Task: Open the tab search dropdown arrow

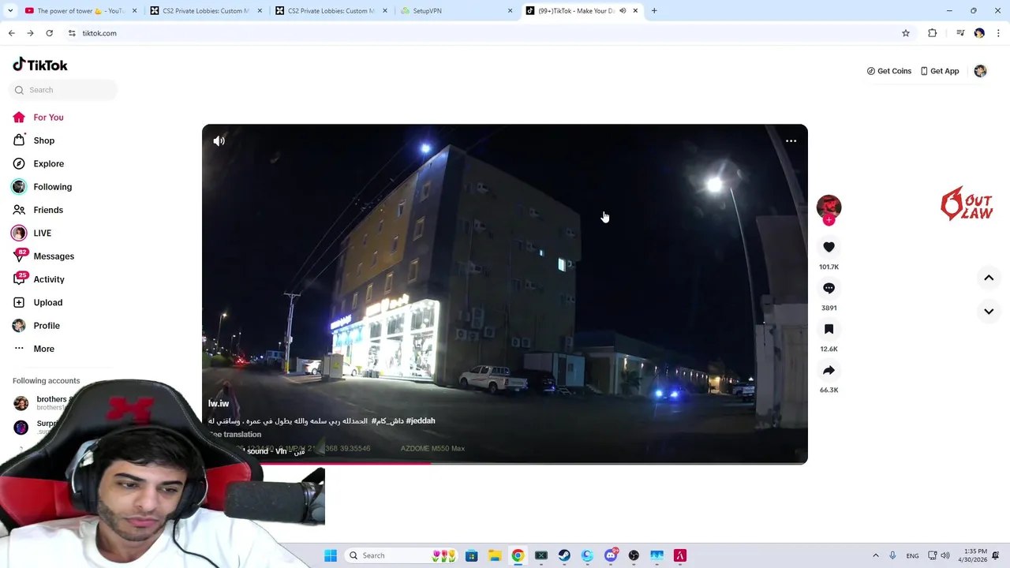Action: coord(9,11)
